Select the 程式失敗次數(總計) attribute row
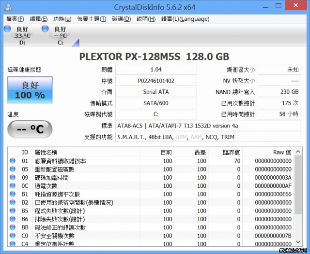This screenshot has height=254, width=310. tap(151, 211)
